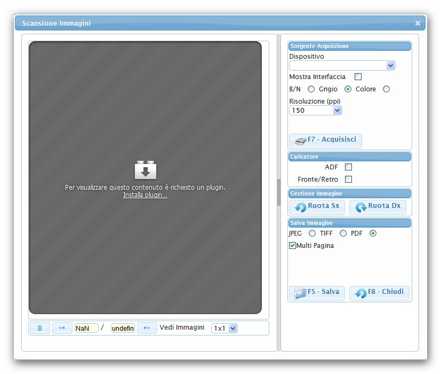Go to the next image page

click(x=147, y=328)
